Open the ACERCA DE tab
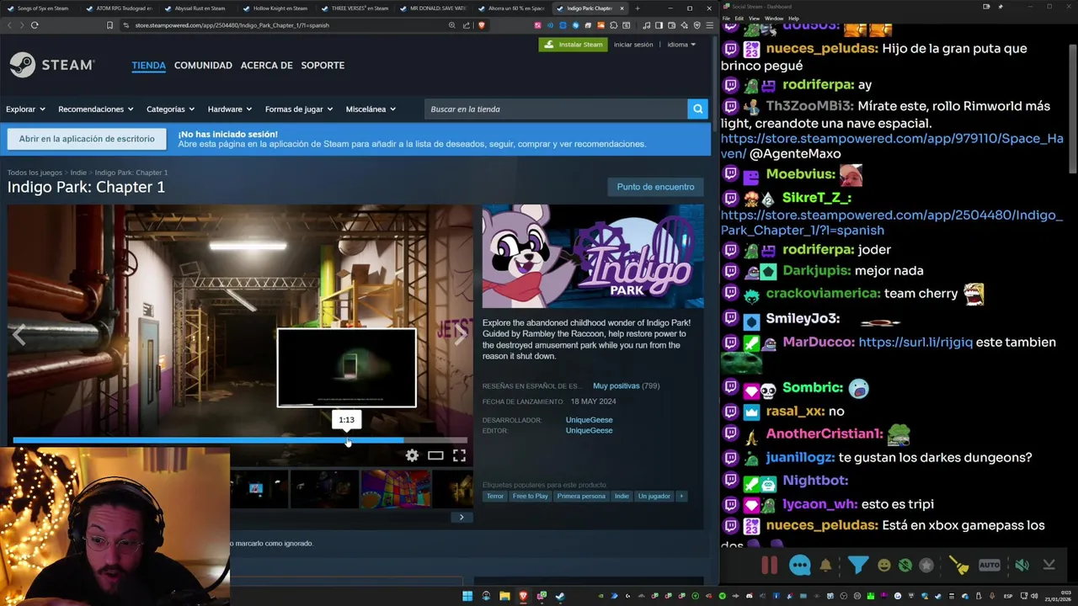The image size is (1078, 606). pyautogui.click(x=266, y=65)
